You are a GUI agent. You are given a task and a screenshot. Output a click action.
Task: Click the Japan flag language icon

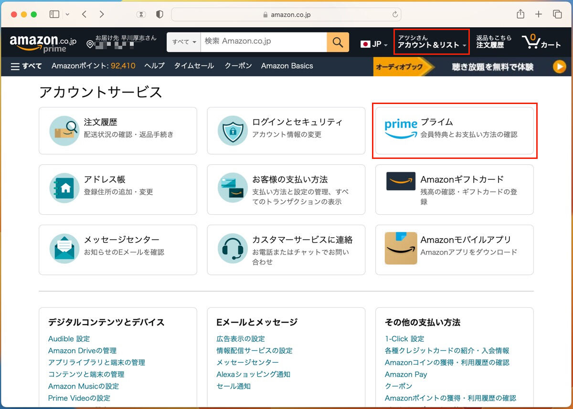[366, 44]
